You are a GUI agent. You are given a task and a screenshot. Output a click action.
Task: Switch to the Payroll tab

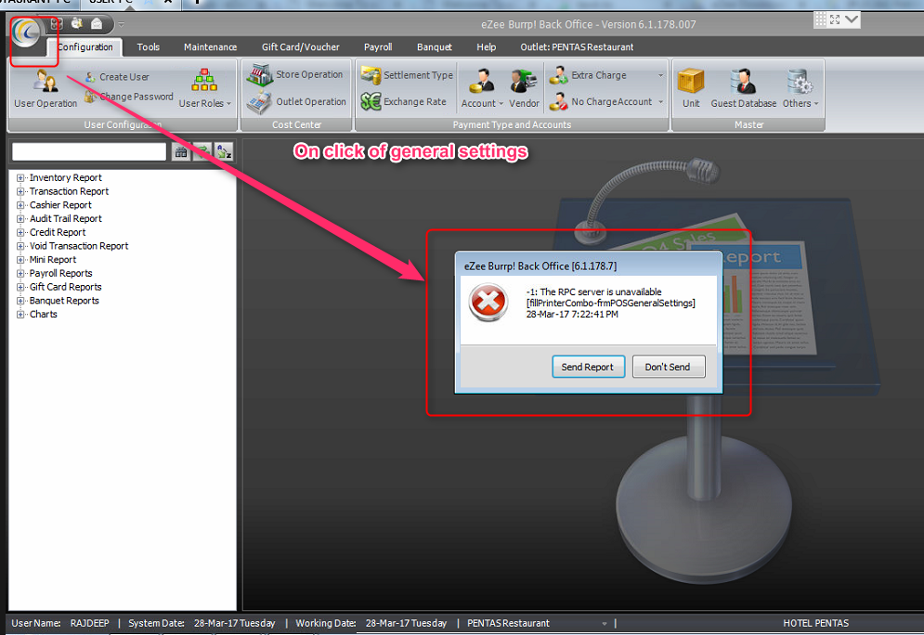pyautogui.click(x=378, y=47)
